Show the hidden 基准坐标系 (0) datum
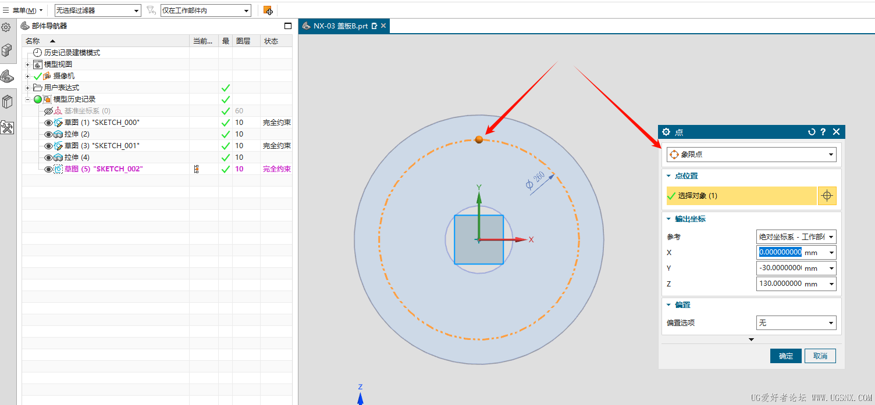The image size is (875, 405). (49, 111)
